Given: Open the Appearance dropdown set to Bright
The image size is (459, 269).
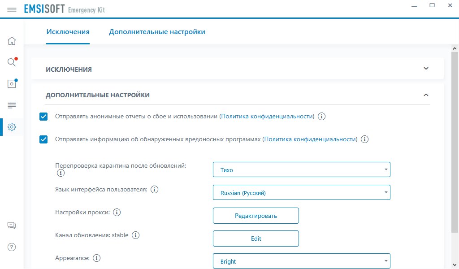Looking at the screenshot, I should (302, 261).
